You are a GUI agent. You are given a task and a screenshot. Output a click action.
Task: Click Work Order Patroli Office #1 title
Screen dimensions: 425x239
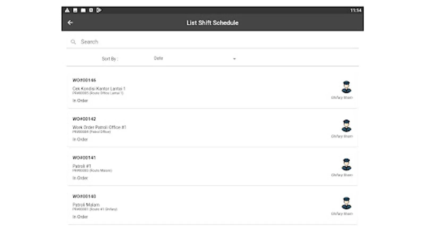[99, 127]
